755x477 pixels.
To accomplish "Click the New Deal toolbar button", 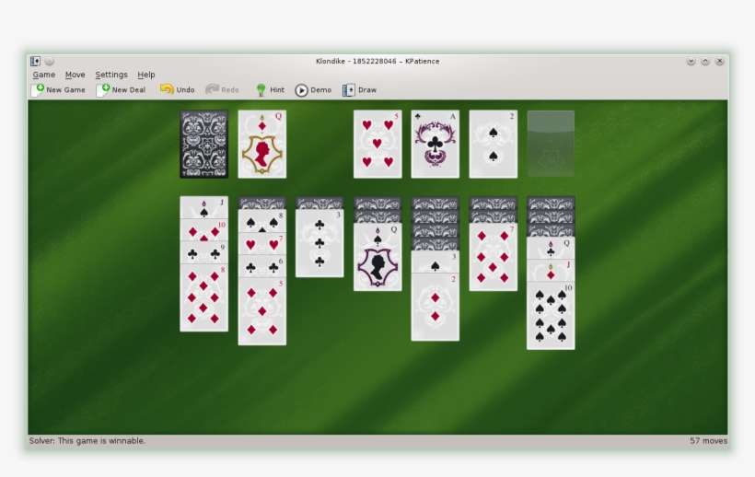I will (122, 89).
